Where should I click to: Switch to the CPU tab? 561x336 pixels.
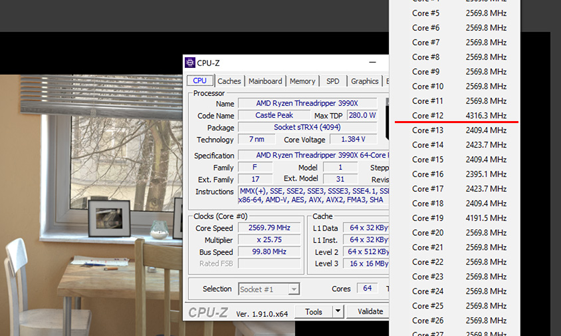tap(199, 81)
